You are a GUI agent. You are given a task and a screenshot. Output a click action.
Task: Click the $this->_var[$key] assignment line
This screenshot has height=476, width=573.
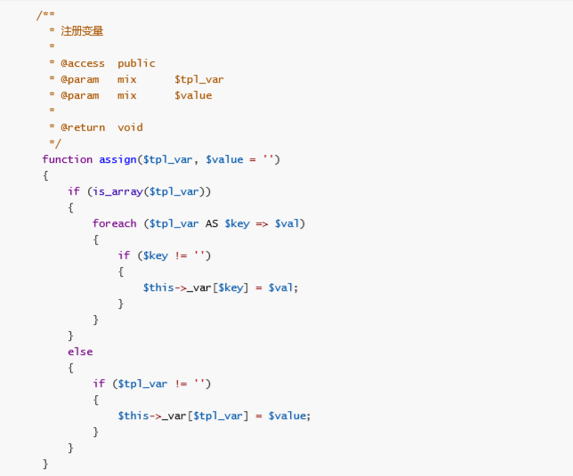[221, 287]
